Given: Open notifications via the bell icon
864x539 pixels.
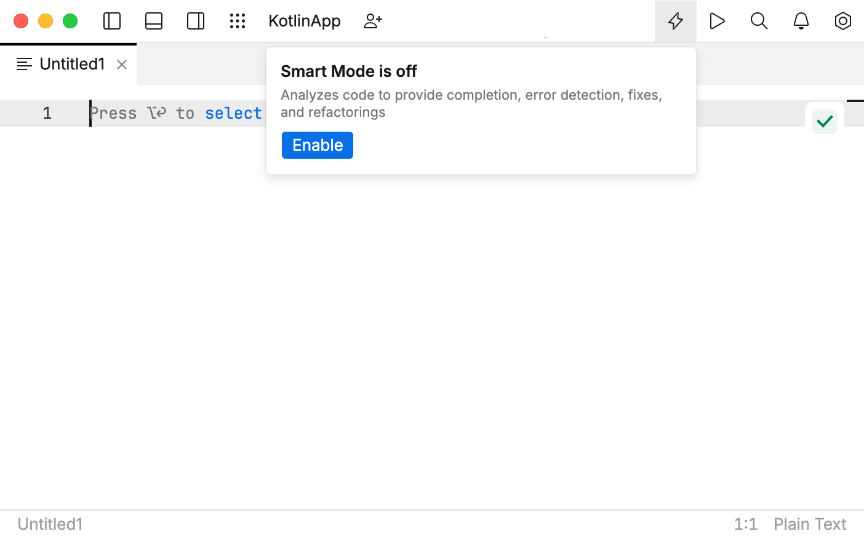Looking at the screenshot, I should 801,21.
